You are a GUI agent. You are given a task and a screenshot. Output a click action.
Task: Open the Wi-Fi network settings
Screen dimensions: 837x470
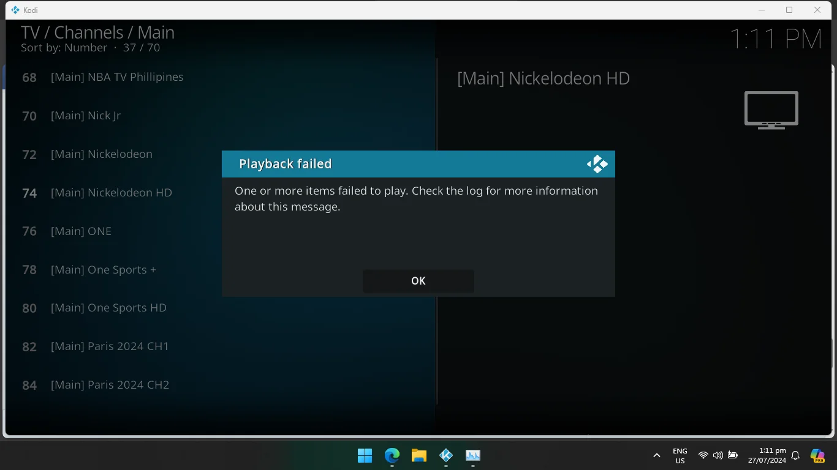(x=703, y=455)
